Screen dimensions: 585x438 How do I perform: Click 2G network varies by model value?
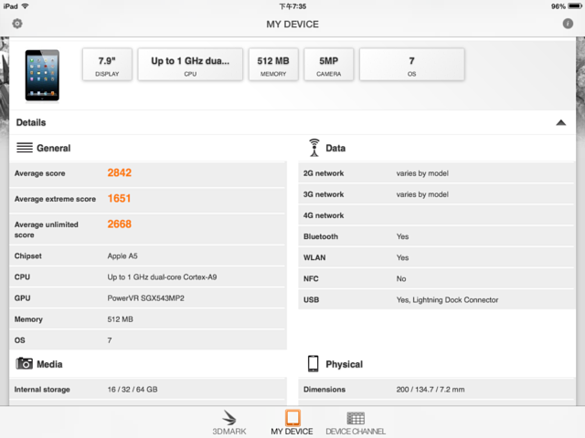click(422, 173)
